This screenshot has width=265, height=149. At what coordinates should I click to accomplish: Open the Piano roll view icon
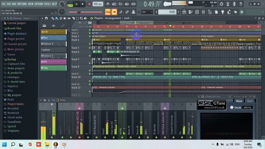pyautogui.click(x=190, y=12)
